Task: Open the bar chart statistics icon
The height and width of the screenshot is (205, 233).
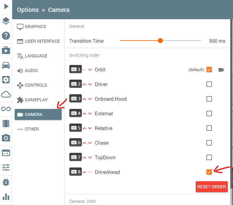Action: 6,196
